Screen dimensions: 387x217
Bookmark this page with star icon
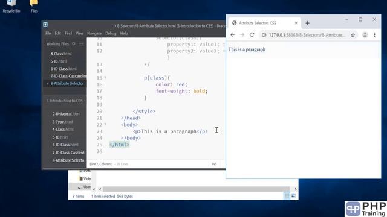tap(353, 35)
